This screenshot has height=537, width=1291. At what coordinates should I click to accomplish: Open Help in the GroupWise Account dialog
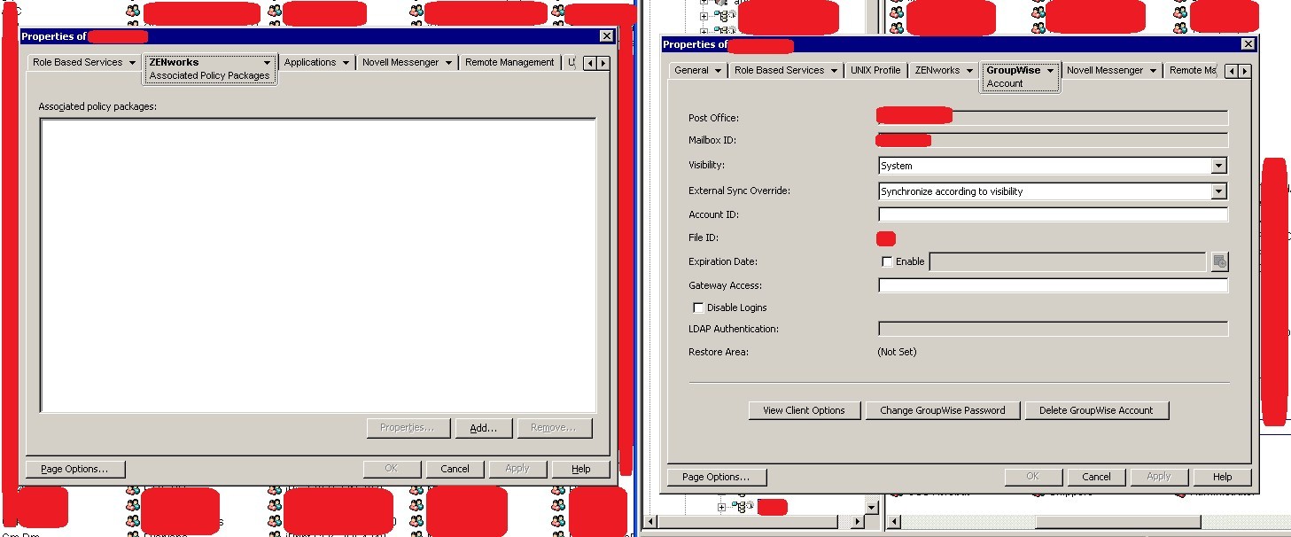(1223, 477)
